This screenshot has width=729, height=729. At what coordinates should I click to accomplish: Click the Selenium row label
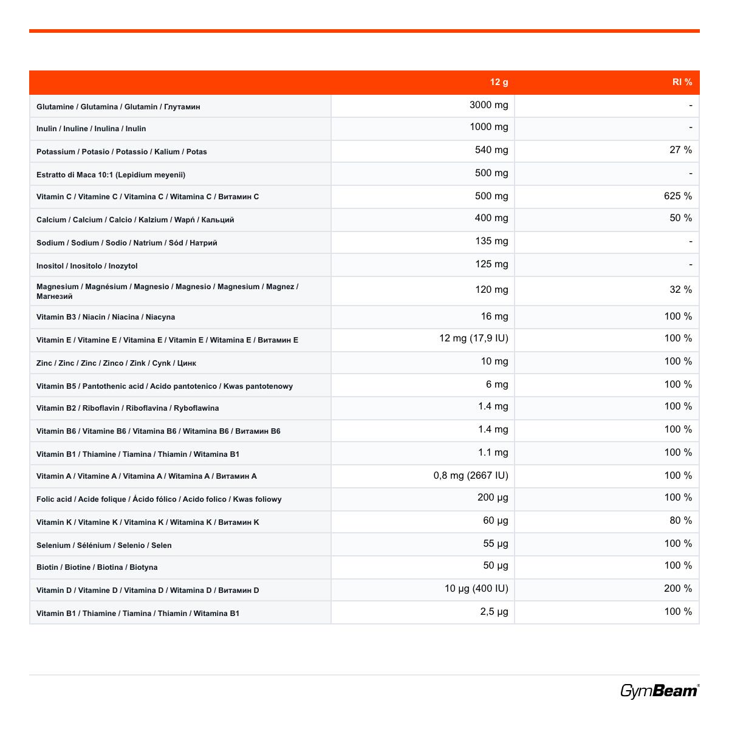coord(104,546)
